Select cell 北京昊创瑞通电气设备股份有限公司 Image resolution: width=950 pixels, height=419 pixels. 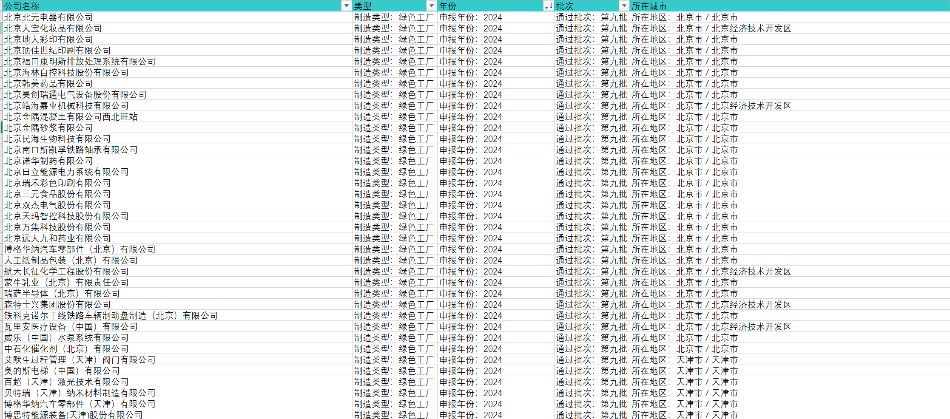pyautogui.click(x=177, y=95)
